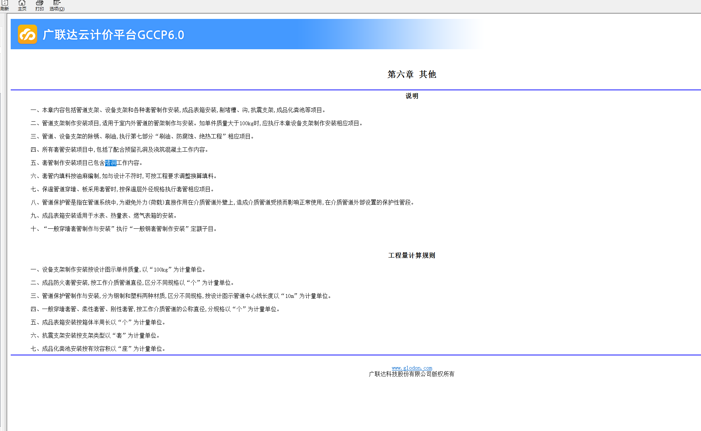Image resolution: width=701 pixels, height=431 pixels.
Task: Click rule 三、管道保护管制作与安装
Action: [x=182, y=296]
